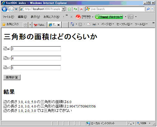Open the 編集(E) menu
The height and width of the screenshot is (127, 157).
[x=22, y=17]
